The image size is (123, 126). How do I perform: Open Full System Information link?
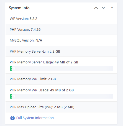[35, 118]
